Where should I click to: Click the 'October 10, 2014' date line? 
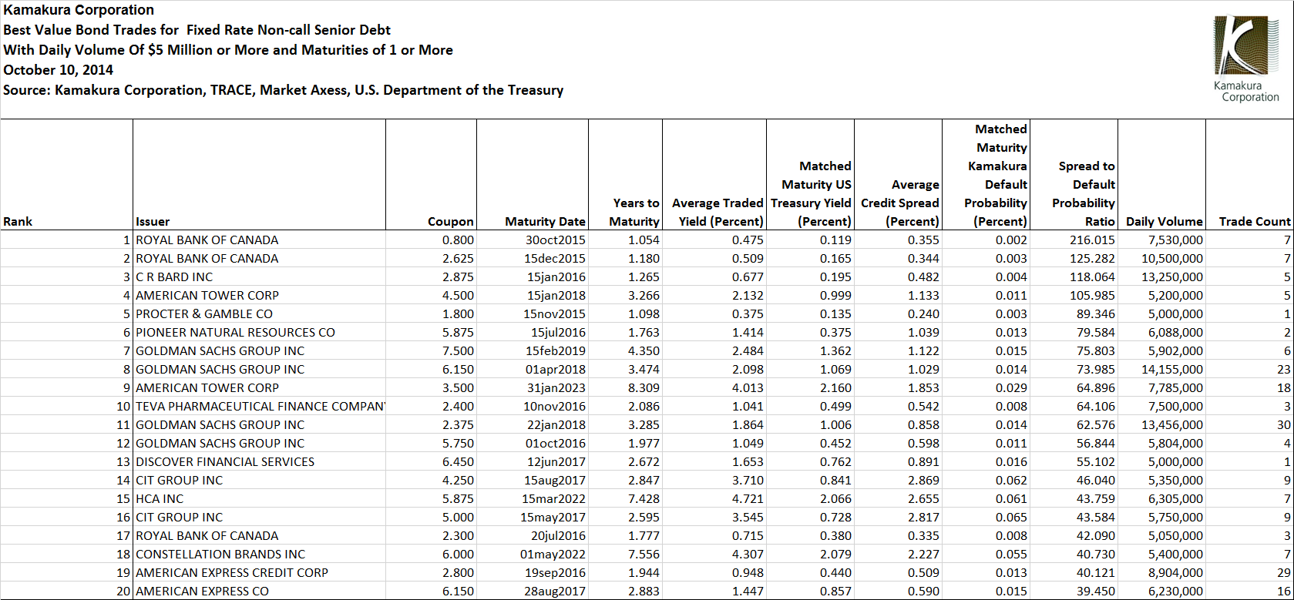59,70
